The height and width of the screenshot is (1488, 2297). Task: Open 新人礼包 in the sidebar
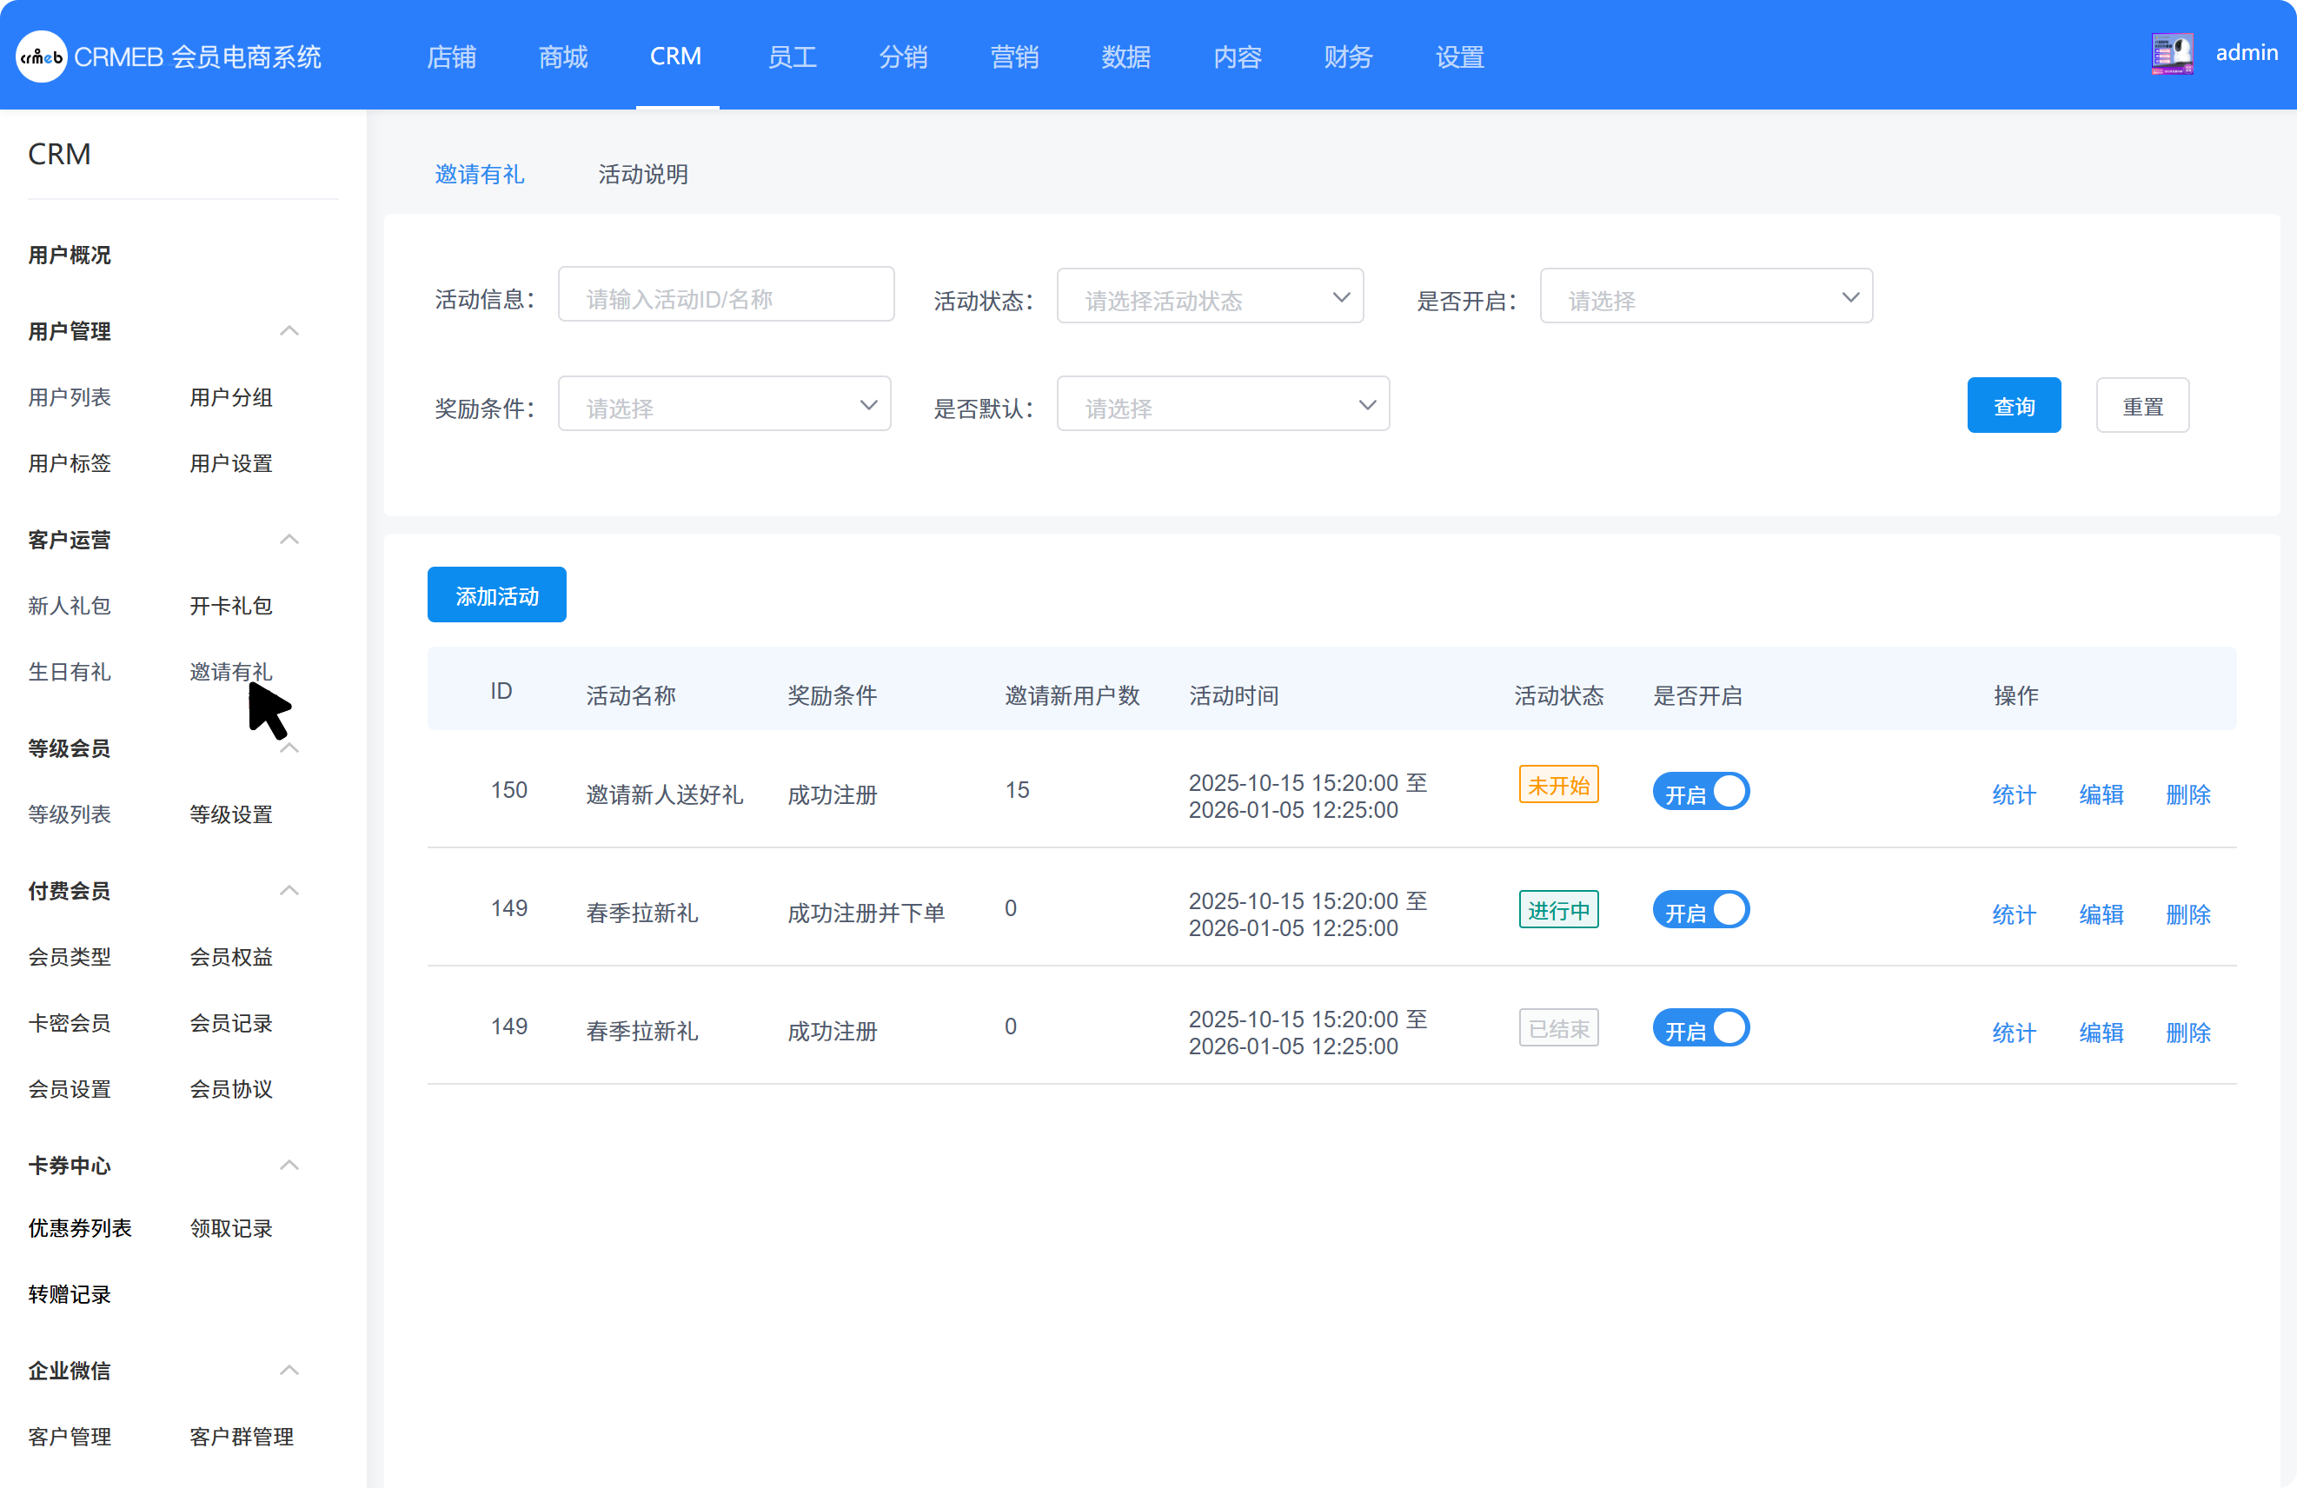click(70, 606)
